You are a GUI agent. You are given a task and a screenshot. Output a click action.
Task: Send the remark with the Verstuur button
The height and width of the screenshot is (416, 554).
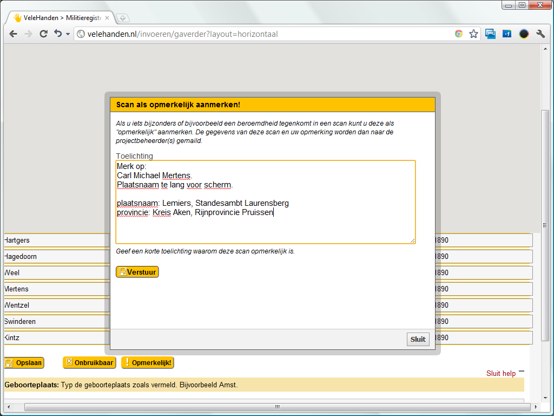click(x=137, y=272)
